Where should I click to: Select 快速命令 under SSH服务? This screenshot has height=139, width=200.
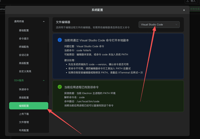[x=24, y=89]
